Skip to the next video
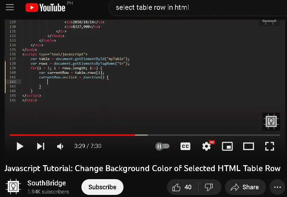This screenshot has height=197, width=287. click(41, 146)
